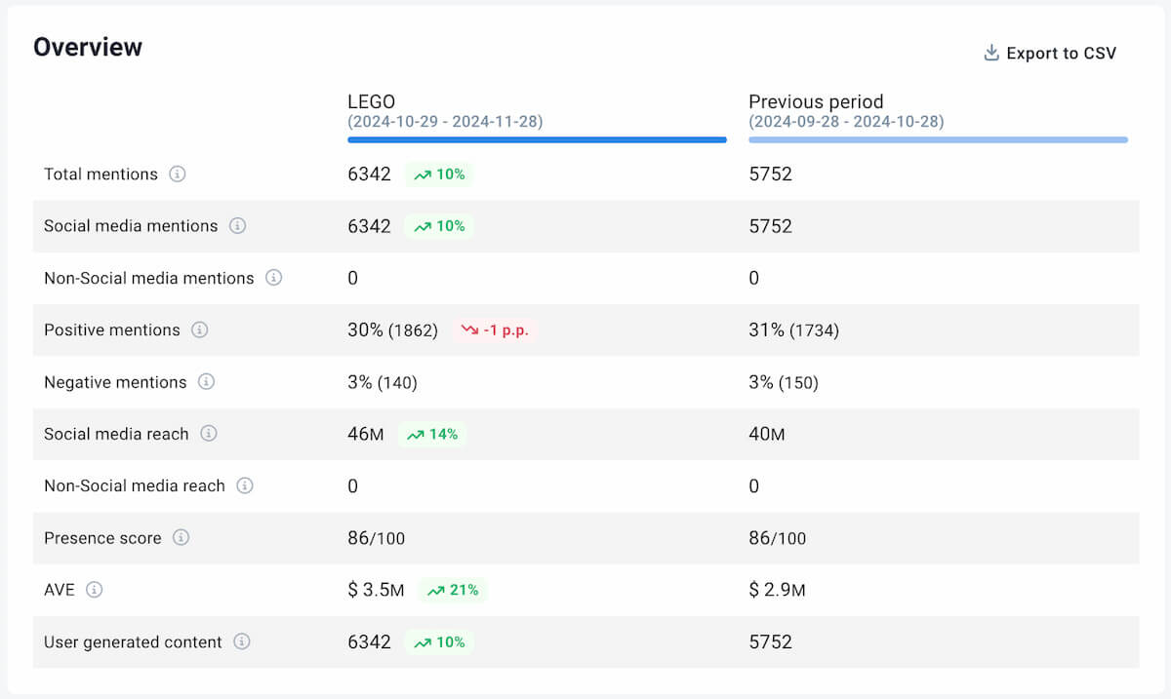Click the info icon for Non-Social media reach
This screenshot has width=1171, height=699.
(245, 485)
